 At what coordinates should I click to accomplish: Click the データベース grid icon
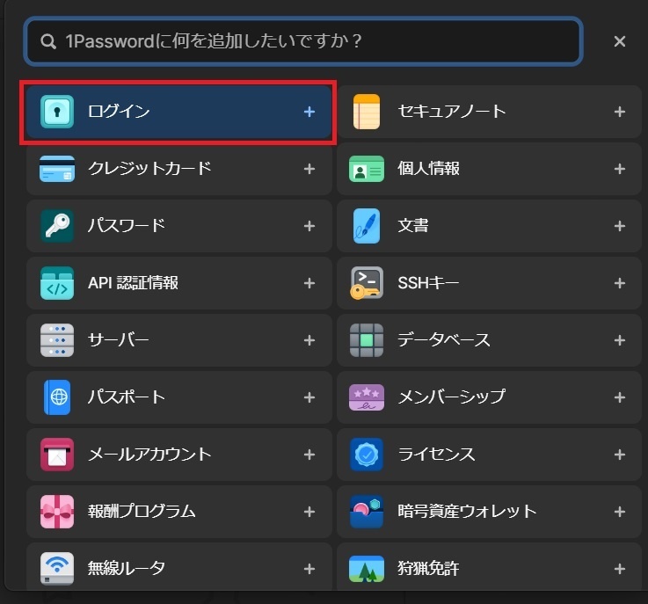pyautogui.click(x=367, y=340)
